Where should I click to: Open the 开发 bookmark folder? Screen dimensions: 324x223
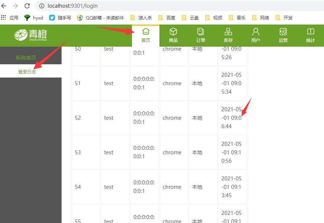click(284, 18)
